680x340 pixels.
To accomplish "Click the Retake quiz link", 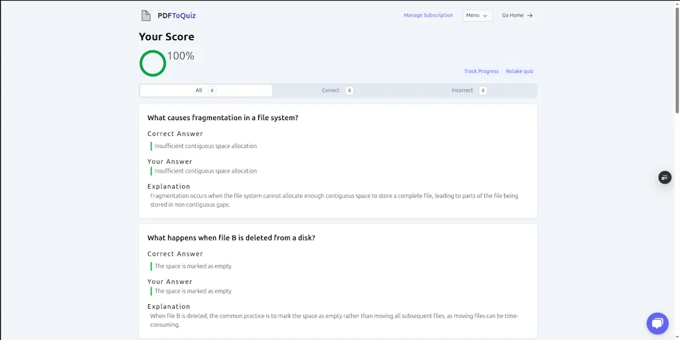I will point(519,71).
